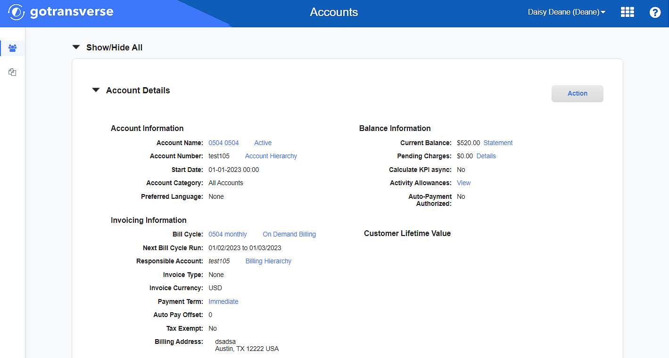The image size is (669, 358).
Task: Open account name link 0504 0504
Action: [223, 143]
